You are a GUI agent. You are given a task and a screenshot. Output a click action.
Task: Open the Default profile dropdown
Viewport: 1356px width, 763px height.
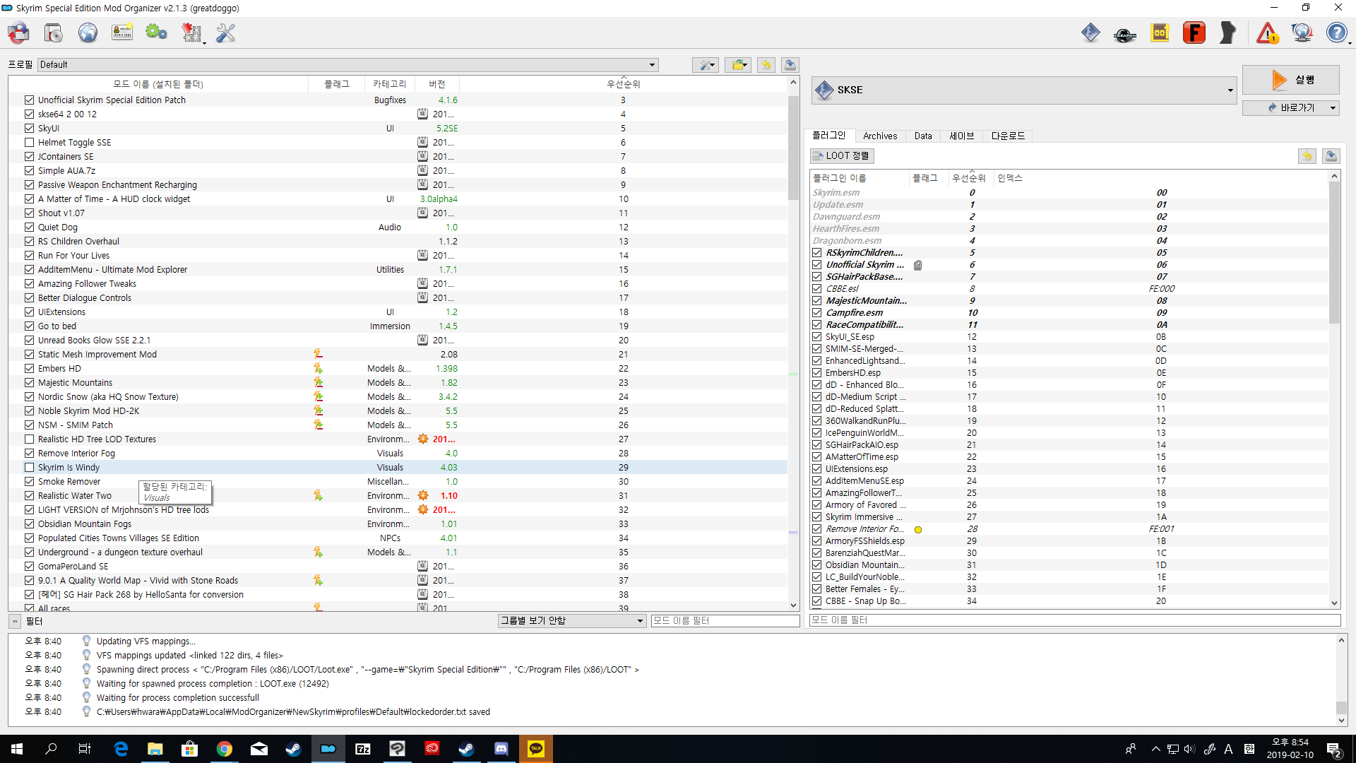point(348,65)
